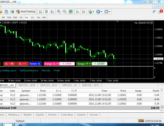Switch to the GBPUSD H4 chart tab

[x=7, y=85]
